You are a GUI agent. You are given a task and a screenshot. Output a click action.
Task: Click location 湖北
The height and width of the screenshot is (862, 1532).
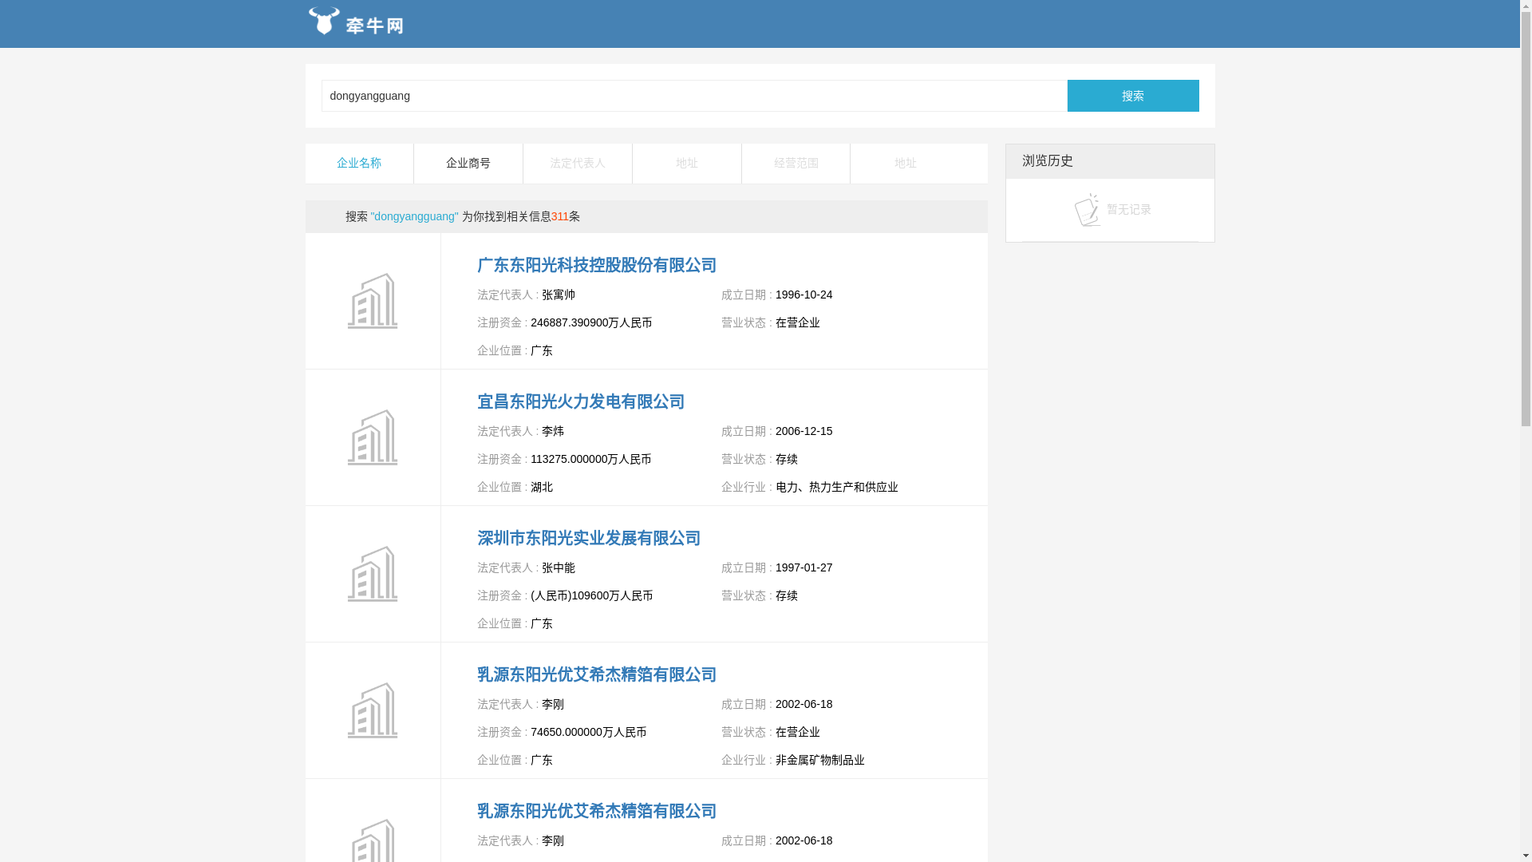click(x=542, y=487)
